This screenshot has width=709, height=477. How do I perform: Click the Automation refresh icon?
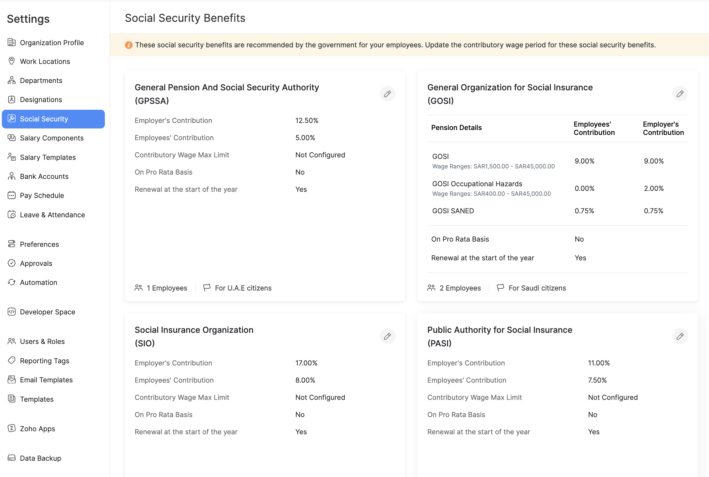tap(12, 282)
